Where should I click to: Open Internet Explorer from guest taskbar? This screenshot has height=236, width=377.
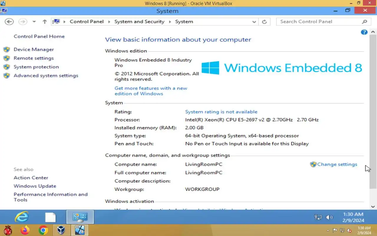tap(22, 217)
